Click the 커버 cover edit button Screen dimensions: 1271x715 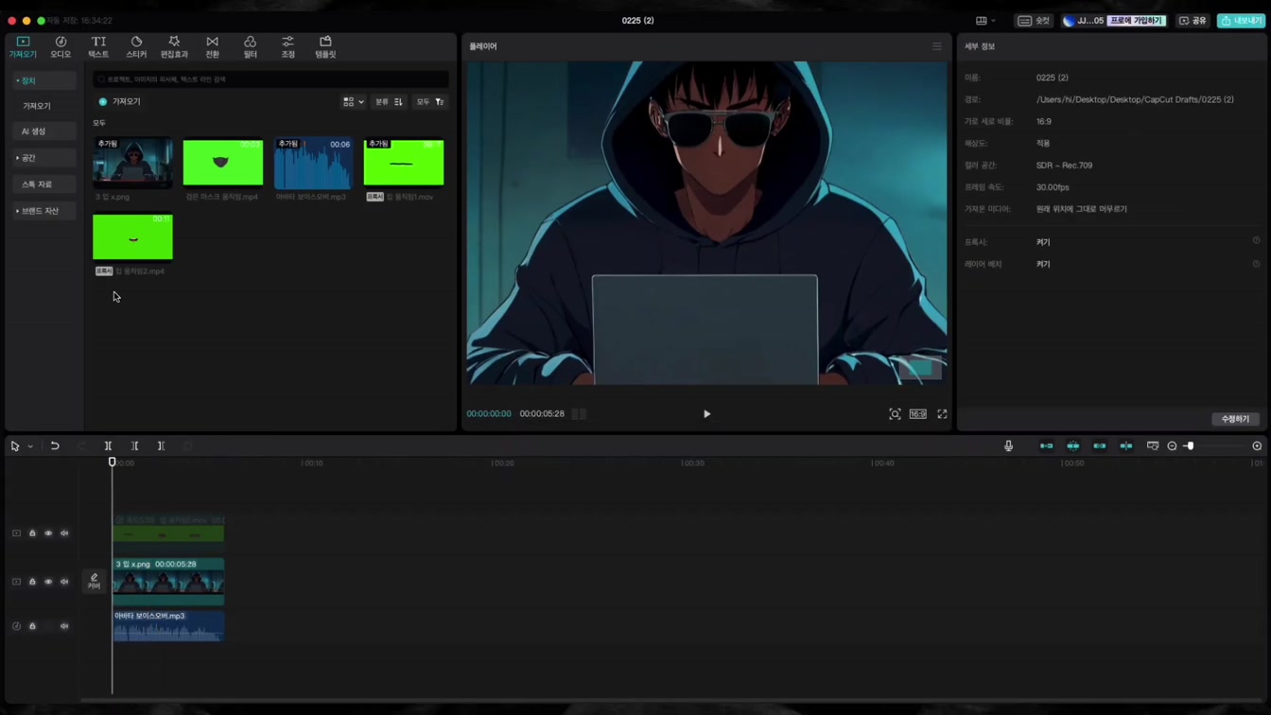click(94, 581)
